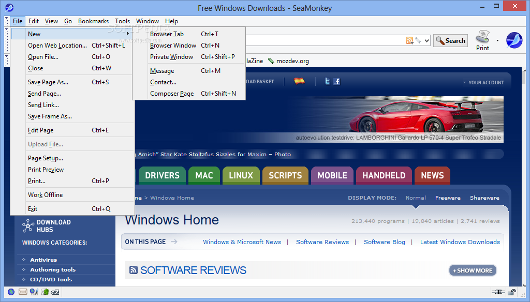
Task: Click the SeaMonkey title bar icon
Action: click(x=9, y=7)
